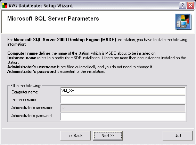
Task: Proceed with the Next >> button
Action: [108, 136]
